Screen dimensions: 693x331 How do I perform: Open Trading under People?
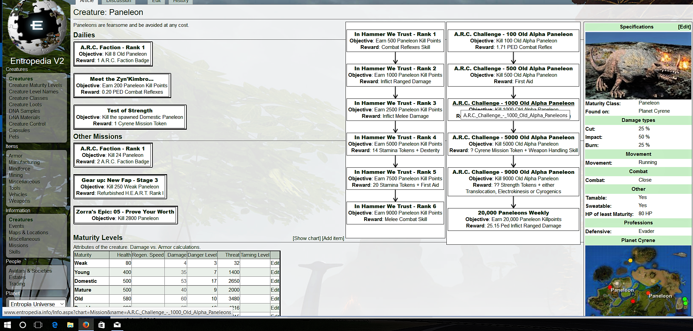tap(17, 284)
